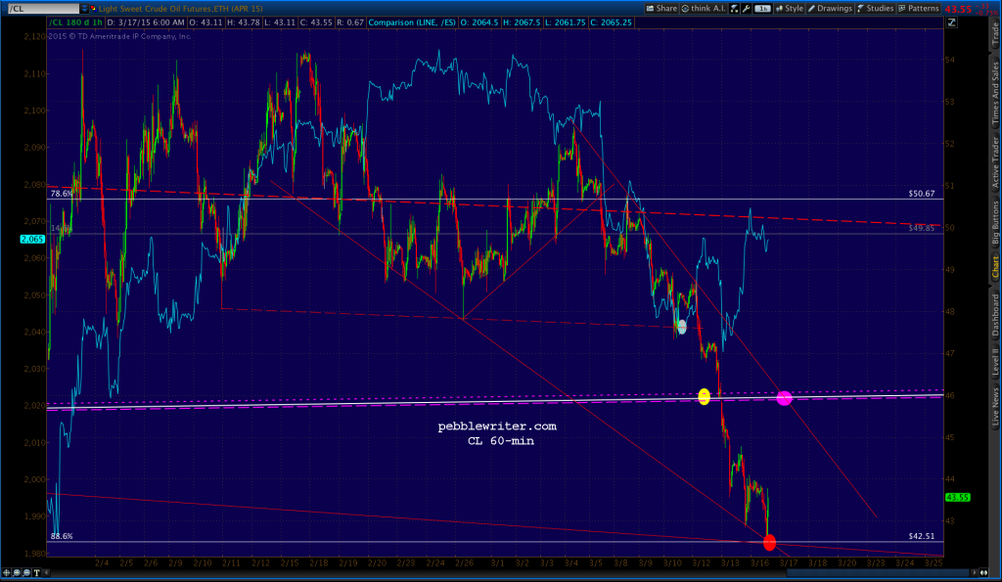Open the Active Trader sidebar tab
The width and height of the screenshot is (1002, 582).
pos(995,162)
